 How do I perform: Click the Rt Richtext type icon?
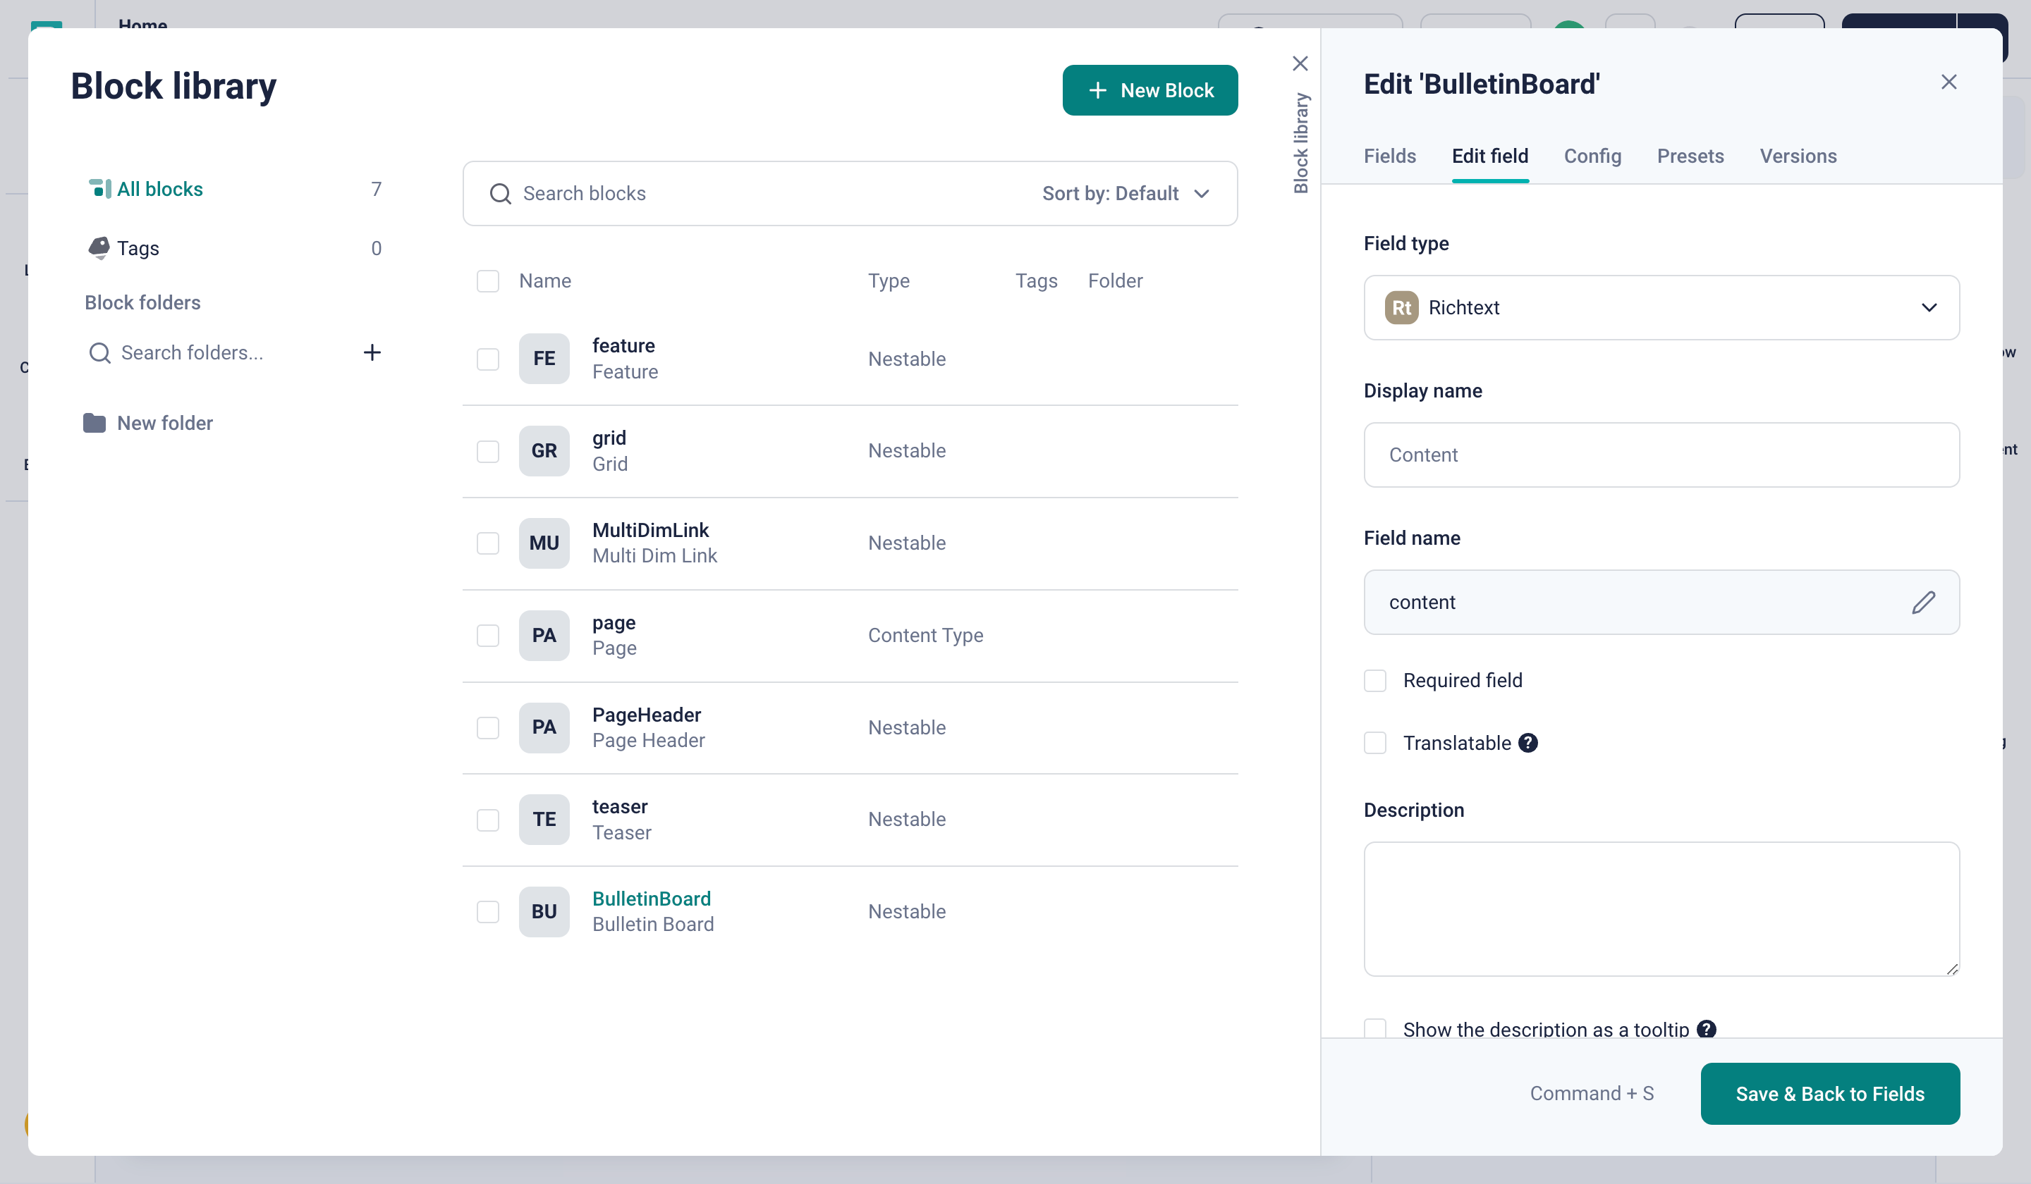pos(1401,308)
